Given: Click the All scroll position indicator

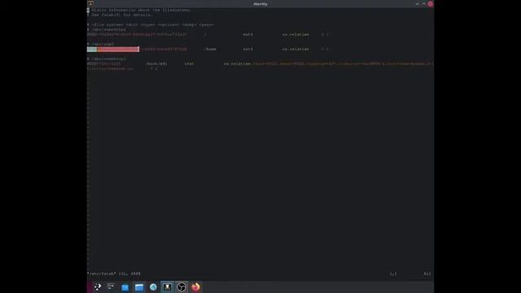Looking at the screenshot, I should 427,273.
